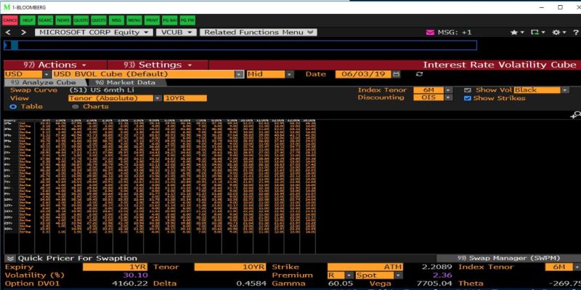Open the calendar icon beside Date
Screen dimensions: 581x290
point(396,74)
